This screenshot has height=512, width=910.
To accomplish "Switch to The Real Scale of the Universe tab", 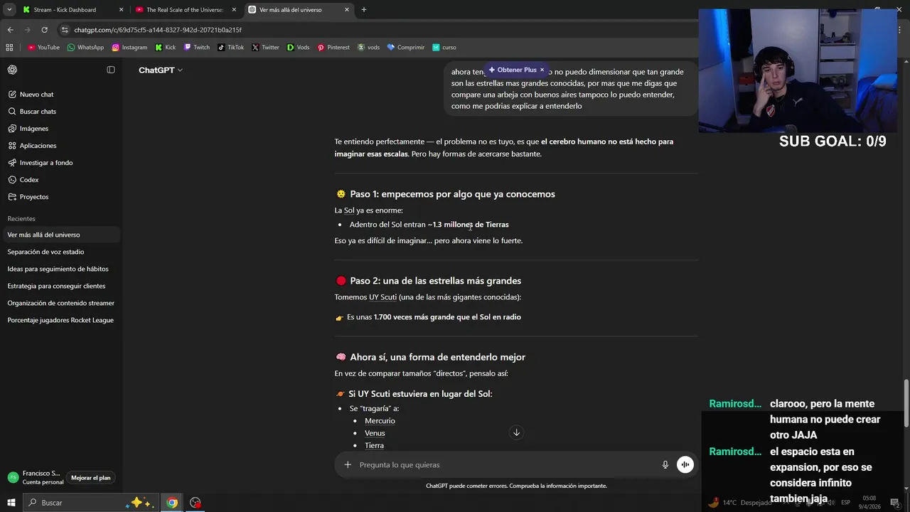I will tap(184, 10).
